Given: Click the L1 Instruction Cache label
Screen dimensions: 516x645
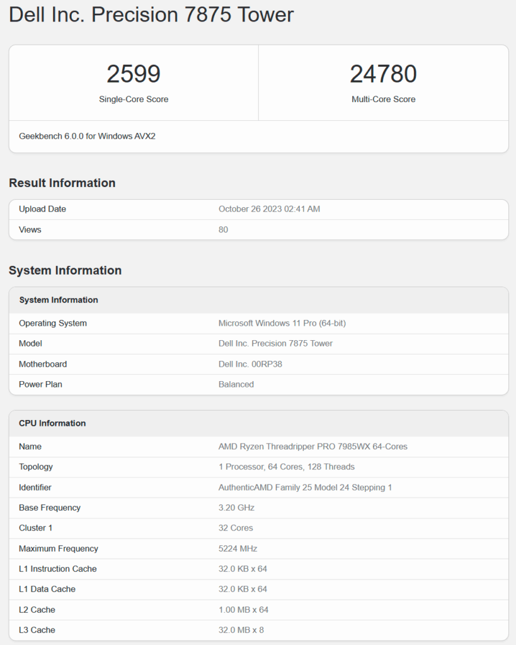Looking at the screenshot, I should pyautogui.click(x=57, y=569).
